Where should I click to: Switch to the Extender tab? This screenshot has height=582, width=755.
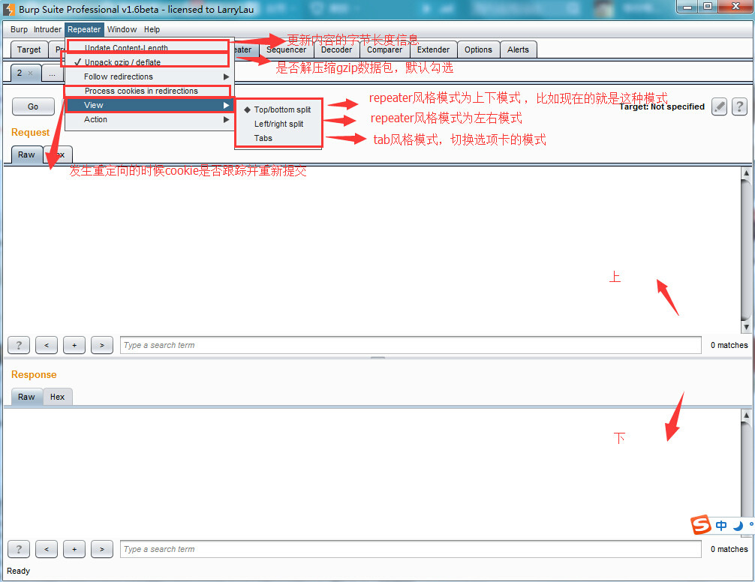(x=433, y=49)
